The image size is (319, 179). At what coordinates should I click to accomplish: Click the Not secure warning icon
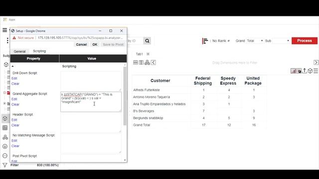(x=14, y=38)
